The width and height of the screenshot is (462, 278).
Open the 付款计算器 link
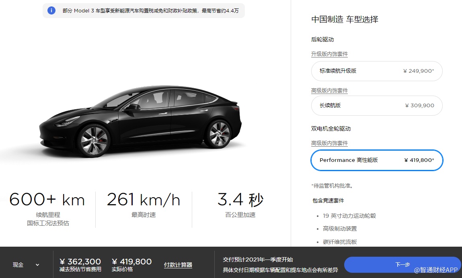[x=178, y=265]
